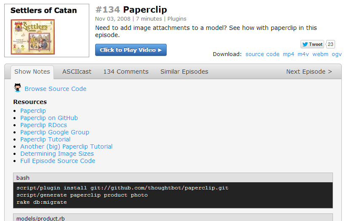
Task: Open the ASCIIcast tab
Action: click(77, 72)
